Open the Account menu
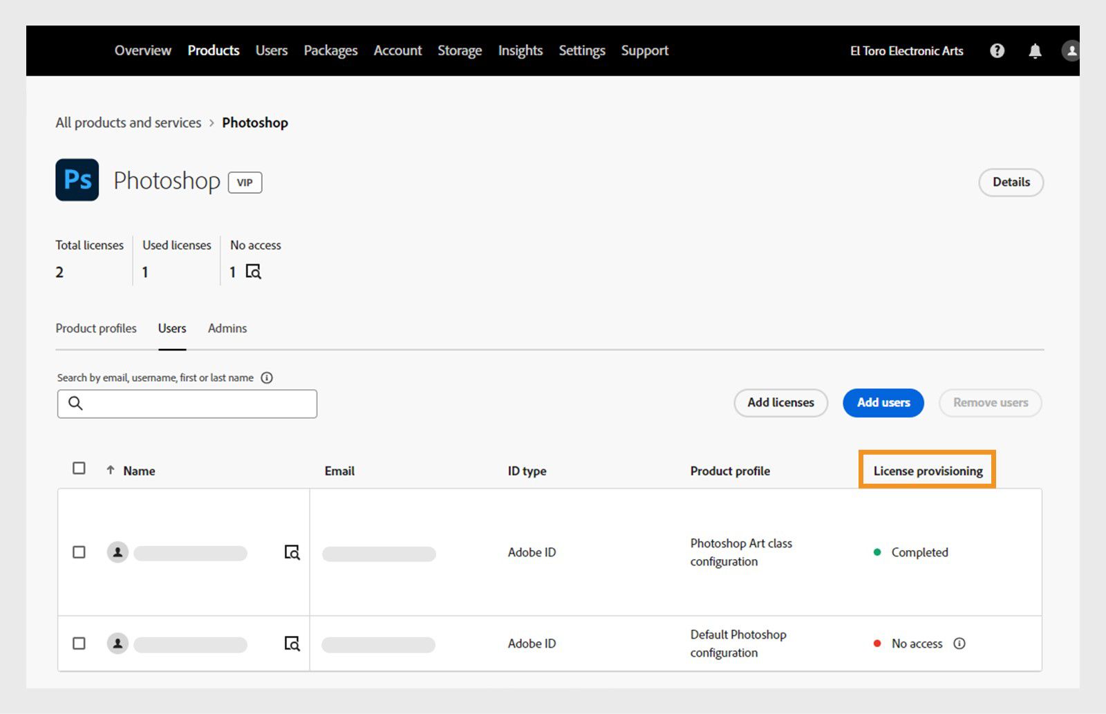This screenshot has height=714, width=1106. coord(397,50)
